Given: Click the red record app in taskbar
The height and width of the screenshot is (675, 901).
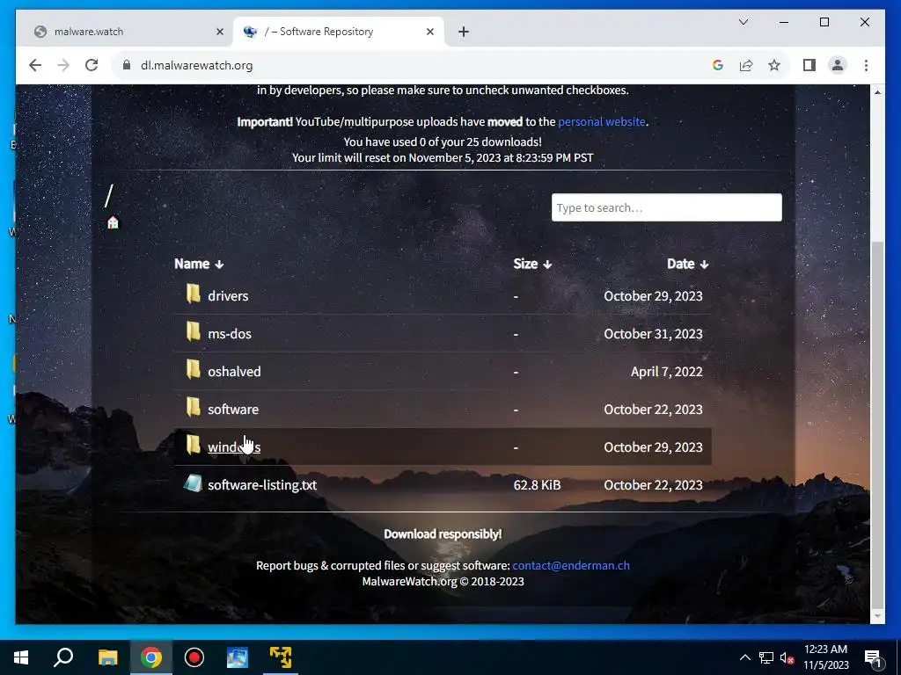Looking at the screenshot, I should [194, 657].
